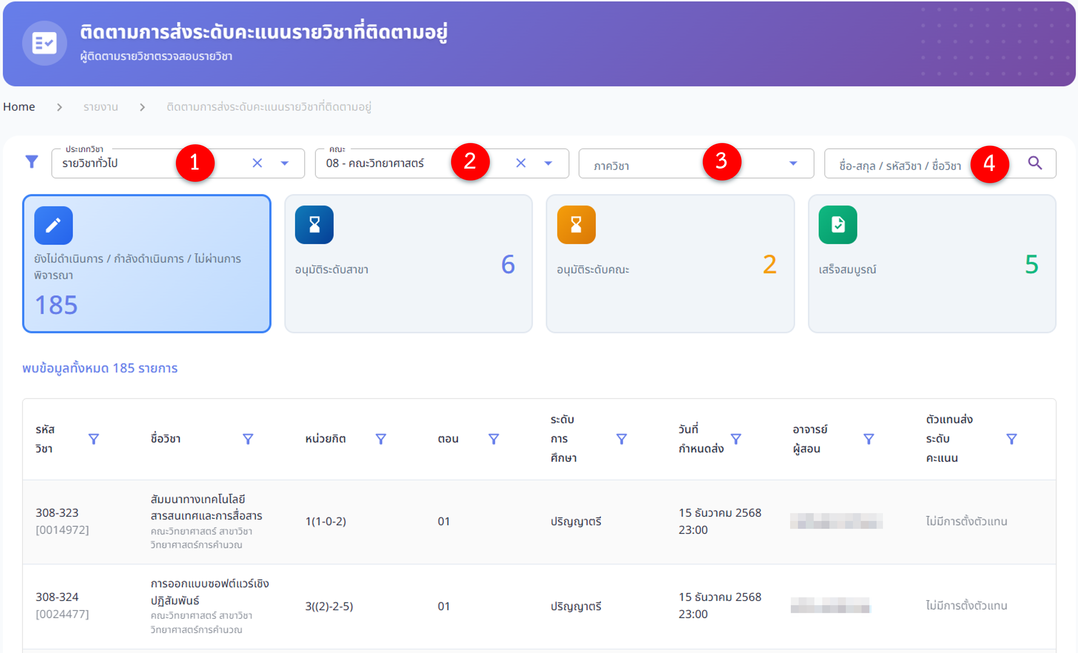Expand the คณะ dropdown arrow
The height and width of the screenshot is (653, 1078).
tap(548, 163)
